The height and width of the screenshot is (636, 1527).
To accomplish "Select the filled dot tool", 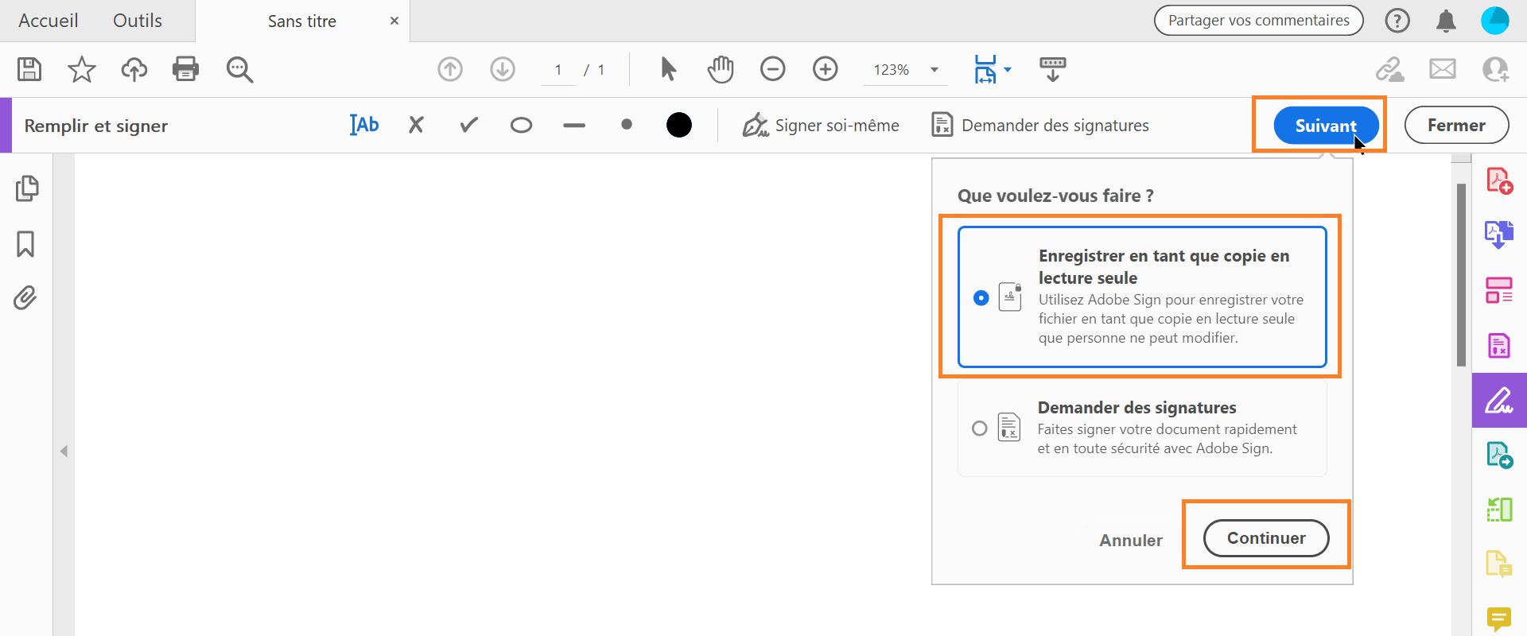I will click(627, 125).
